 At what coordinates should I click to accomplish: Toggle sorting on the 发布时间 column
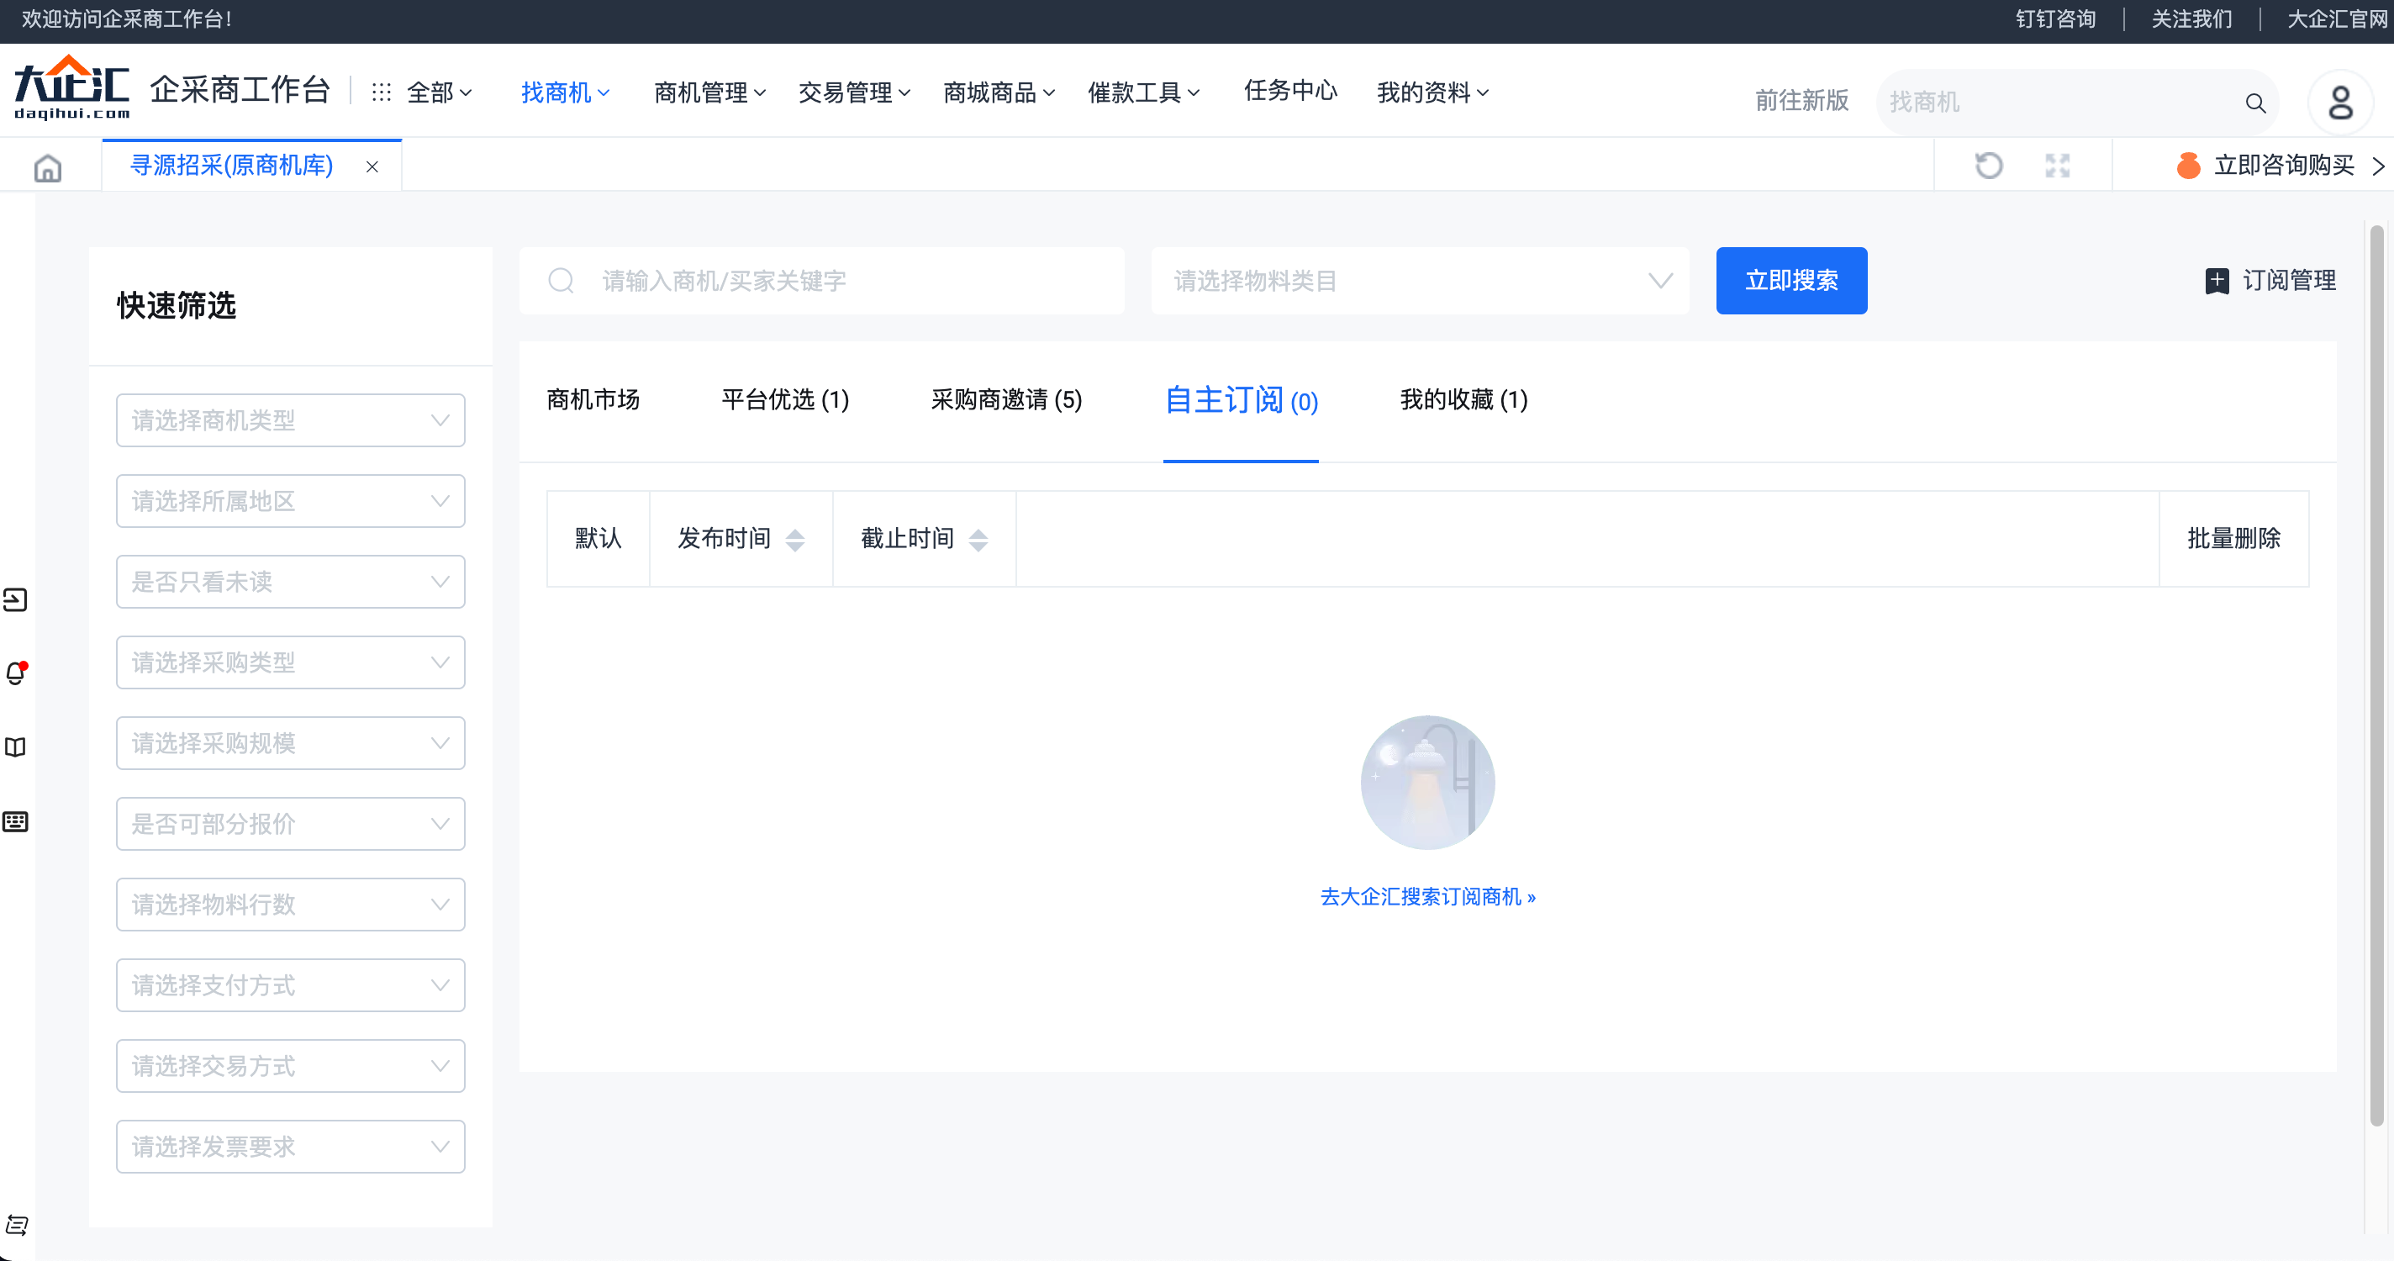tap(795, 539)
